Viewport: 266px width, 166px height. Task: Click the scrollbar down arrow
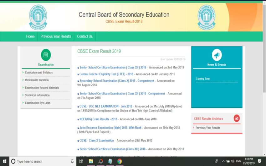[264, 154]
